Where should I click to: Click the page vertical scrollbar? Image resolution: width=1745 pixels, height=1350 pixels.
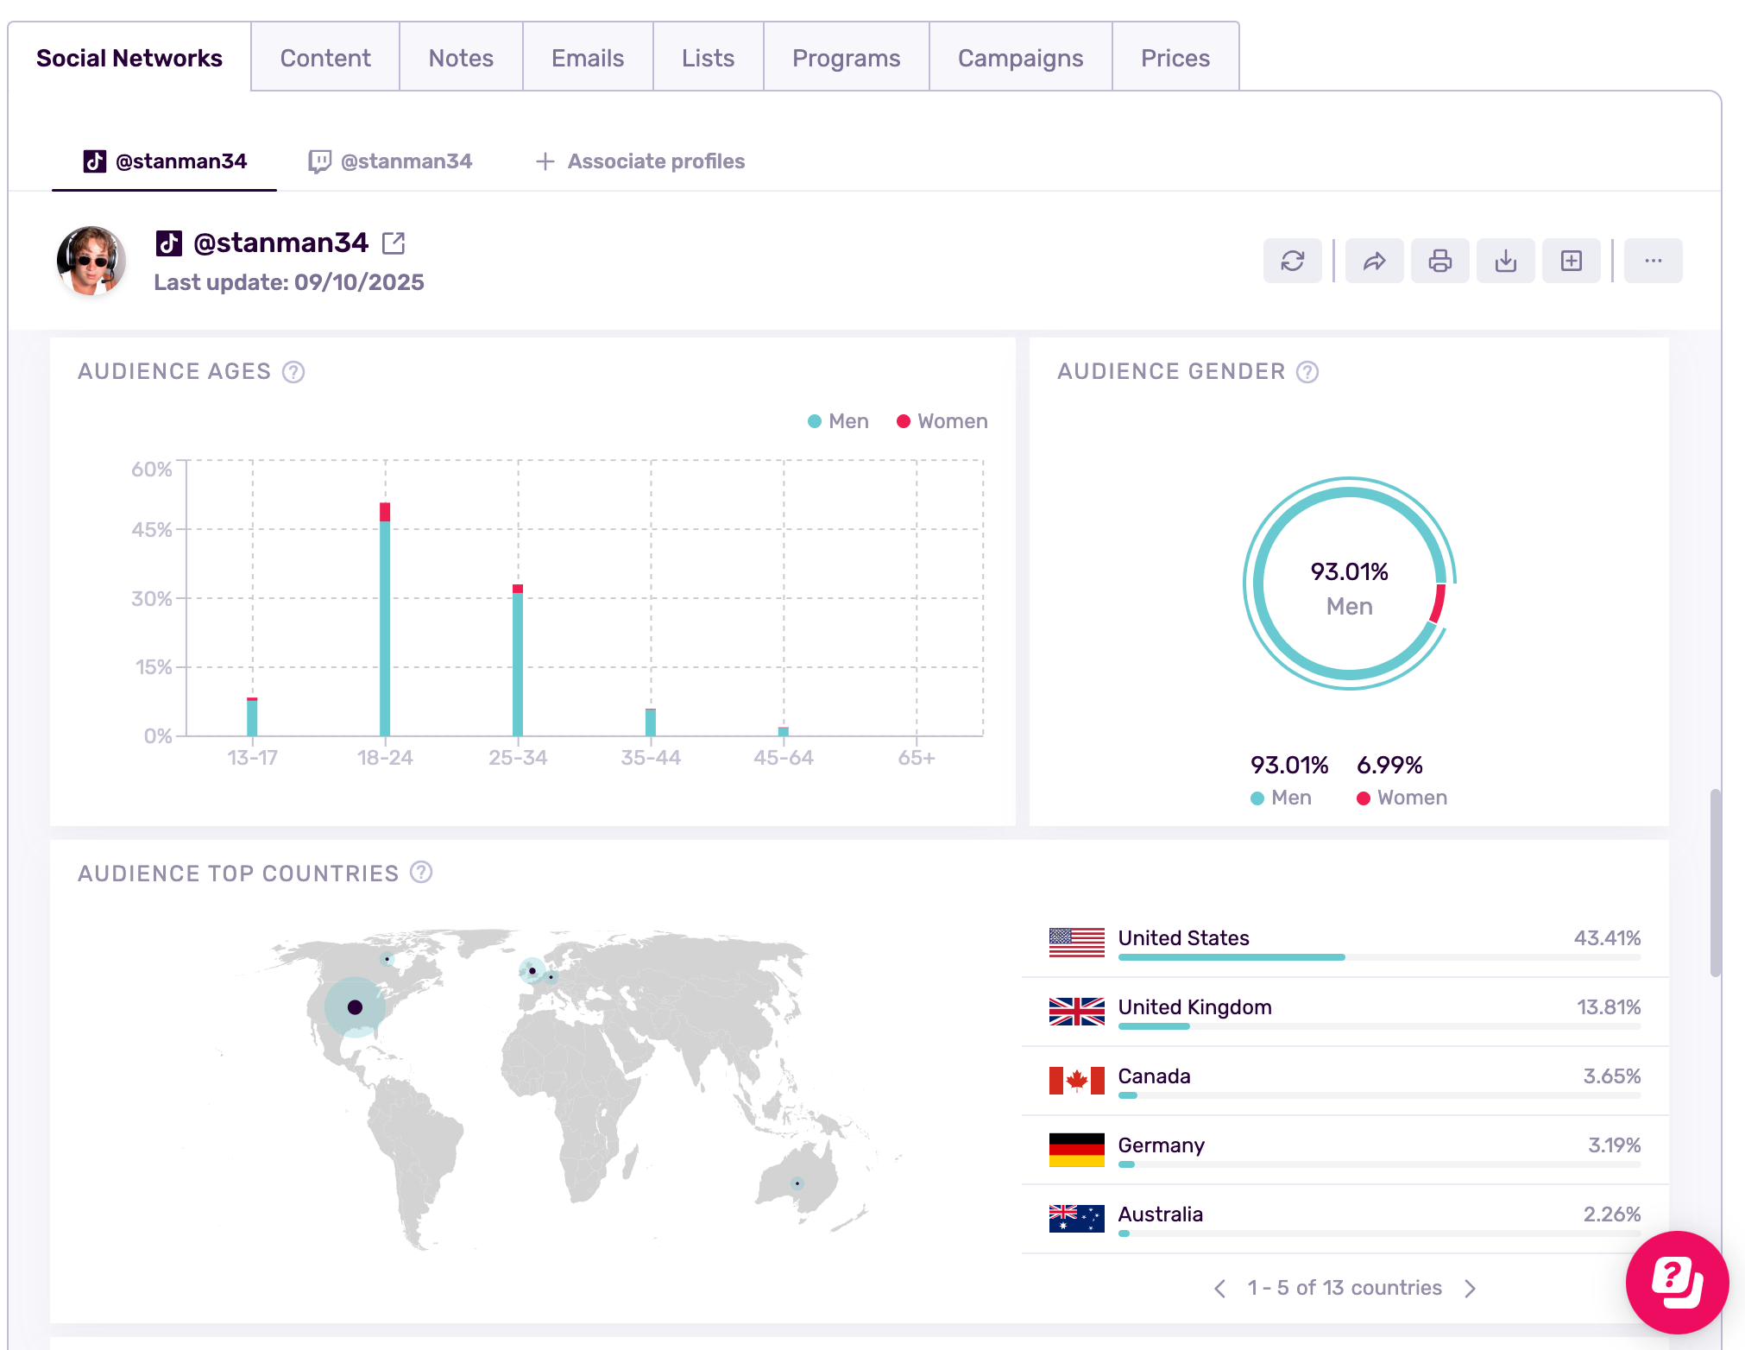coord(1716,880)
